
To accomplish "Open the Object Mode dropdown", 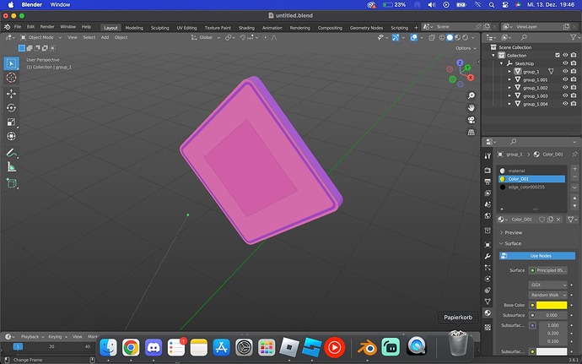I will 40,37.
